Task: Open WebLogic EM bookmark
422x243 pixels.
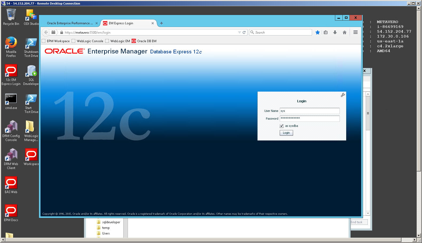Action: point(118,41)
